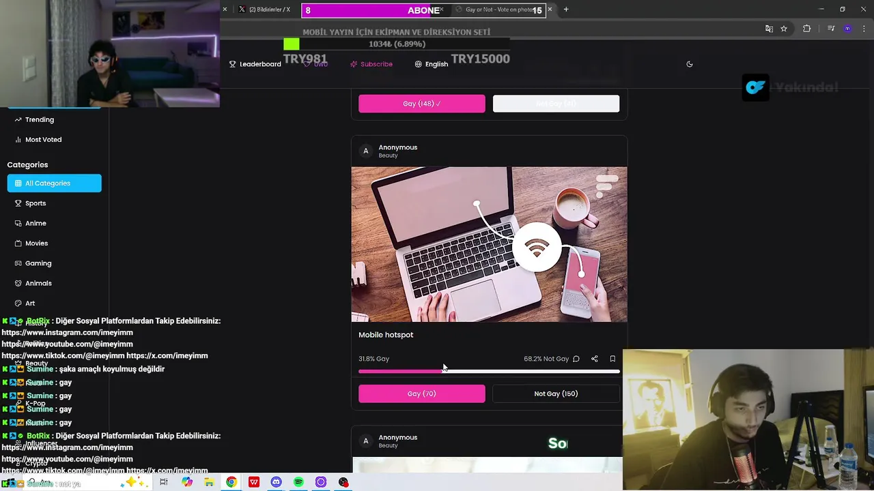Click the pink Subscribe link
Viewport: 874px width, 491px height.
[371, 64]
